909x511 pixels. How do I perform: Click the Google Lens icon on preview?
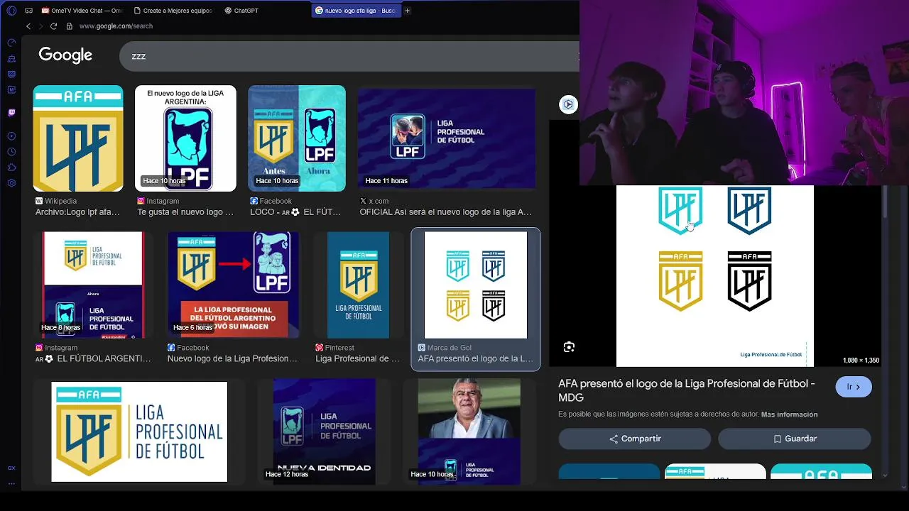point(569,347)
